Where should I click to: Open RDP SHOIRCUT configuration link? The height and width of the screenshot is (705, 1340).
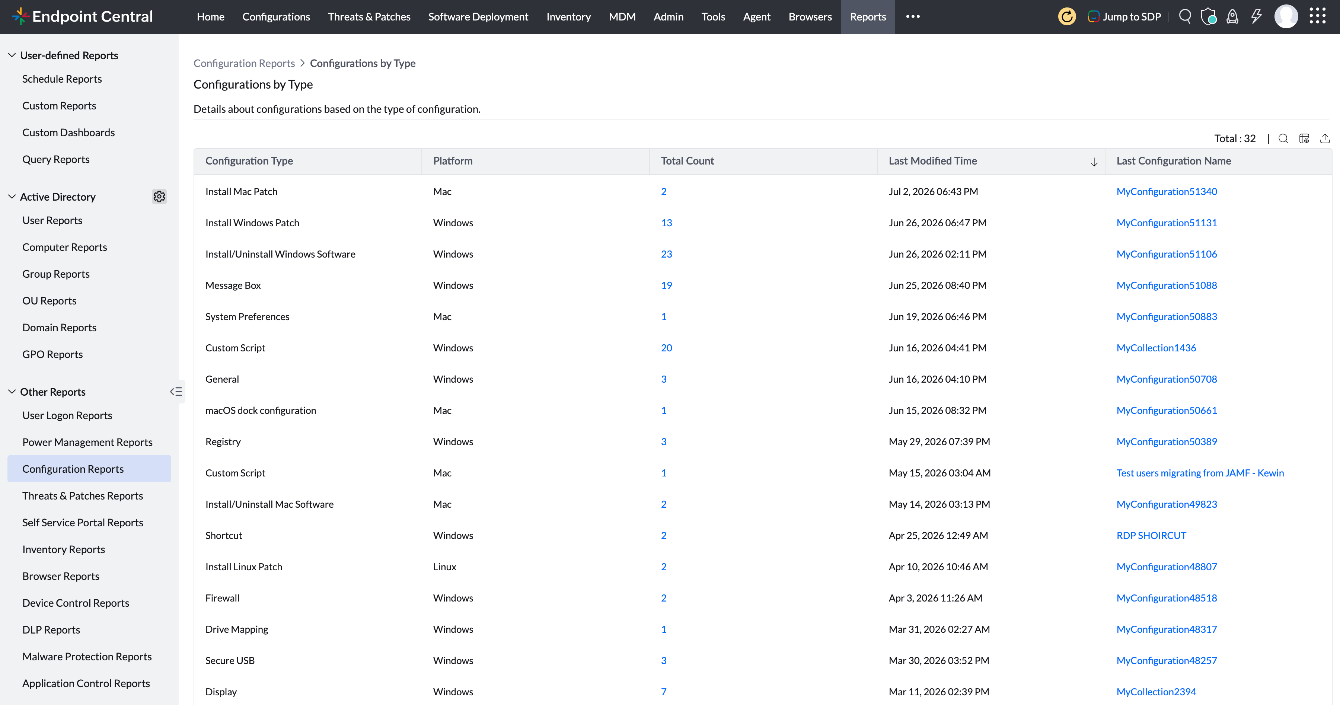pos(1151,535)
